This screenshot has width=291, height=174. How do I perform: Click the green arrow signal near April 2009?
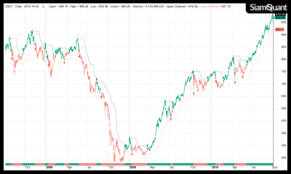(147, 145)
